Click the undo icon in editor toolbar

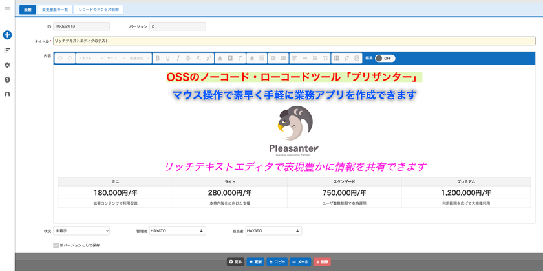[60, 59]
